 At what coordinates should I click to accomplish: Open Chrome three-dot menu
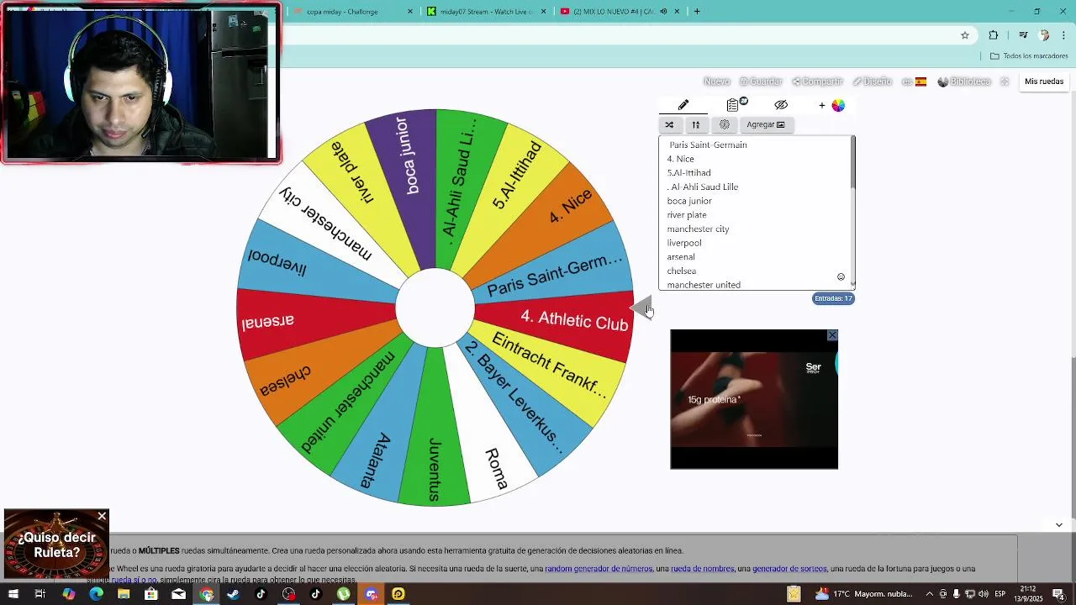coord(1064,35)
